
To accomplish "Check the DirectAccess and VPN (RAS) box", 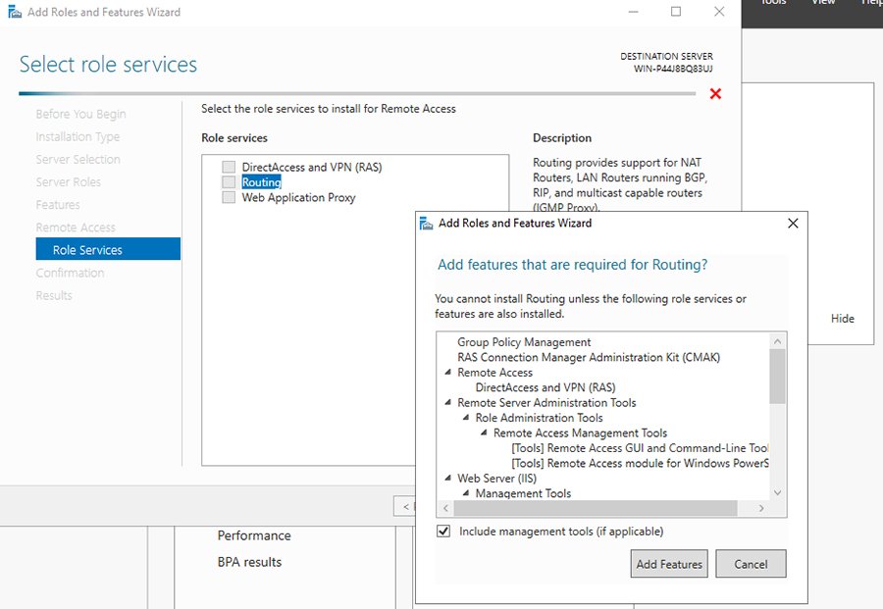I will pos(229,167).
